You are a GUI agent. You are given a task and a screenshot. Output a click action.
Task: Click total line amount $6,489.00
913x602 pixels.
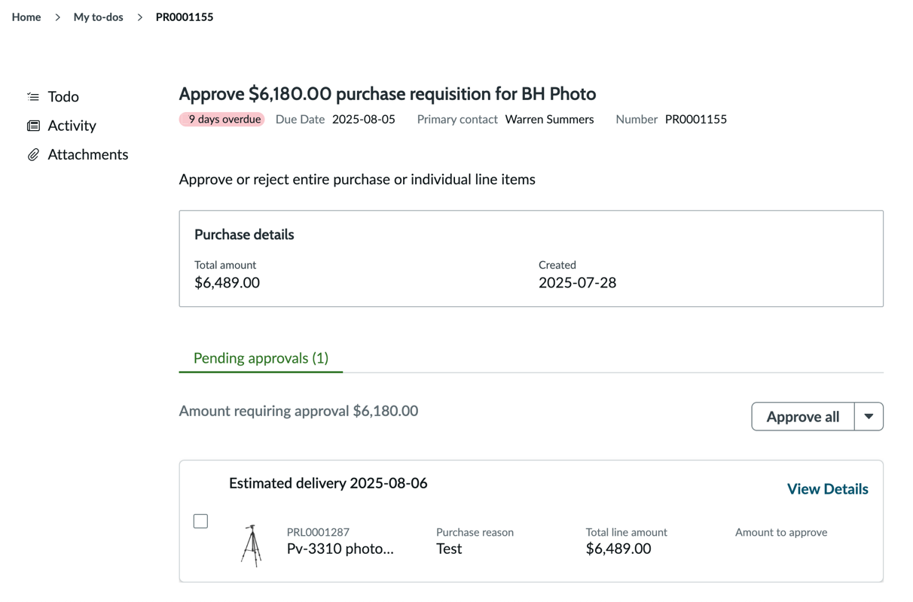[618, 549]
